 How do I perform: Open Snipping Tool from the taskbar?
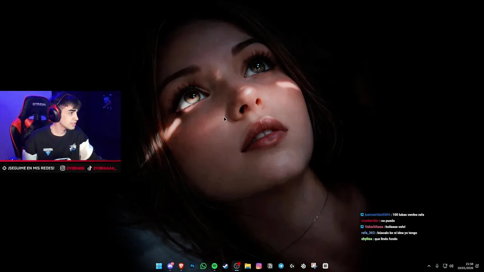click(314, 266)
